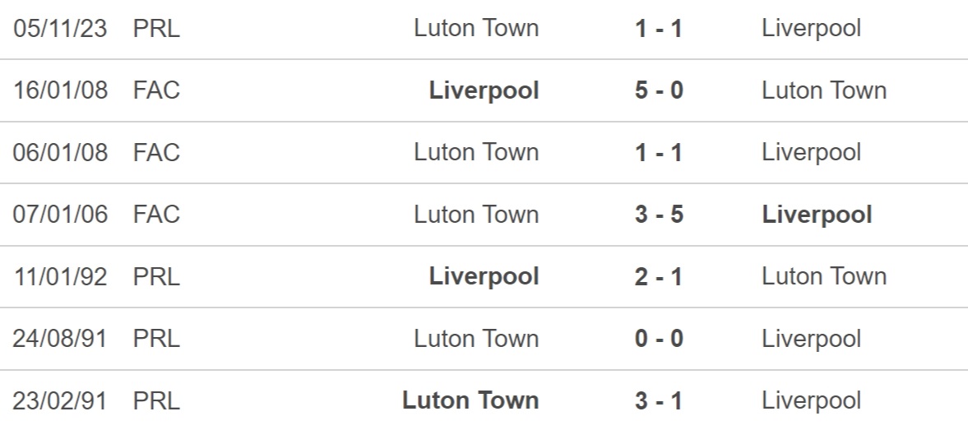
Task: Click the FAC label for 07/01/06
Action: click(x=156, y=215)
